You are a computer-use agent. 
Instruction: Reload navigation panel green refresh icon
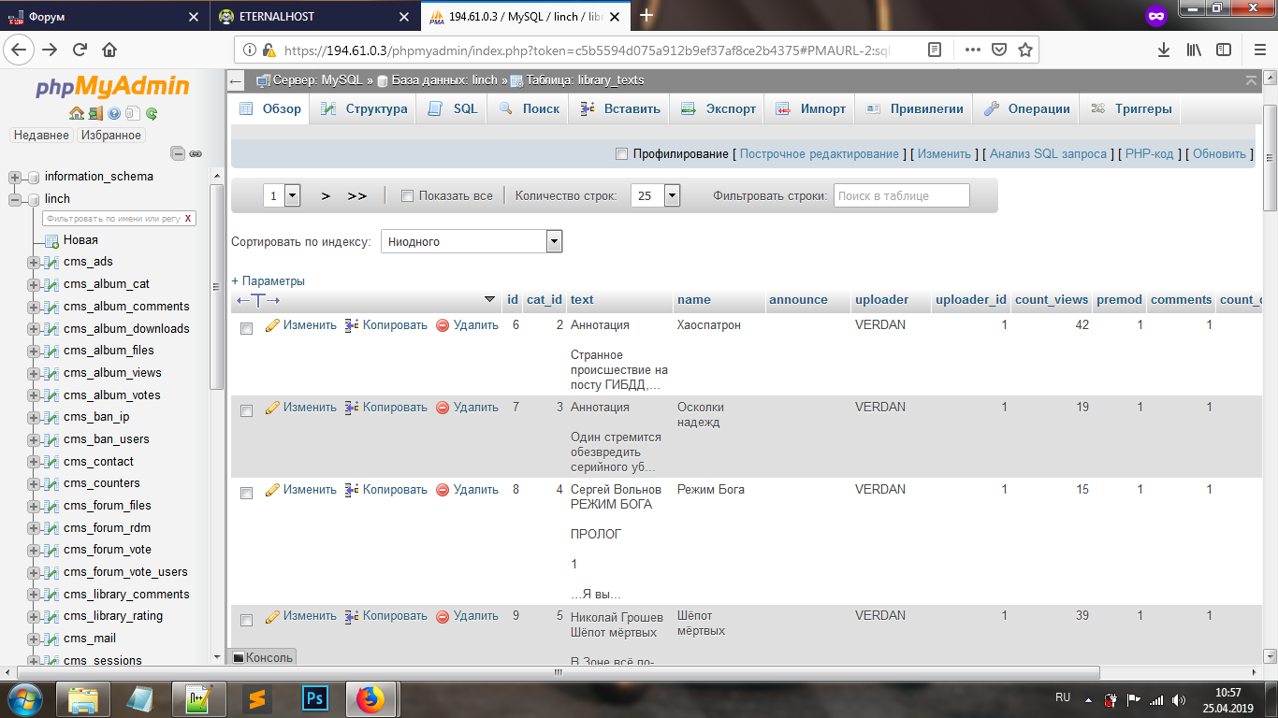(x=151, y=113)
